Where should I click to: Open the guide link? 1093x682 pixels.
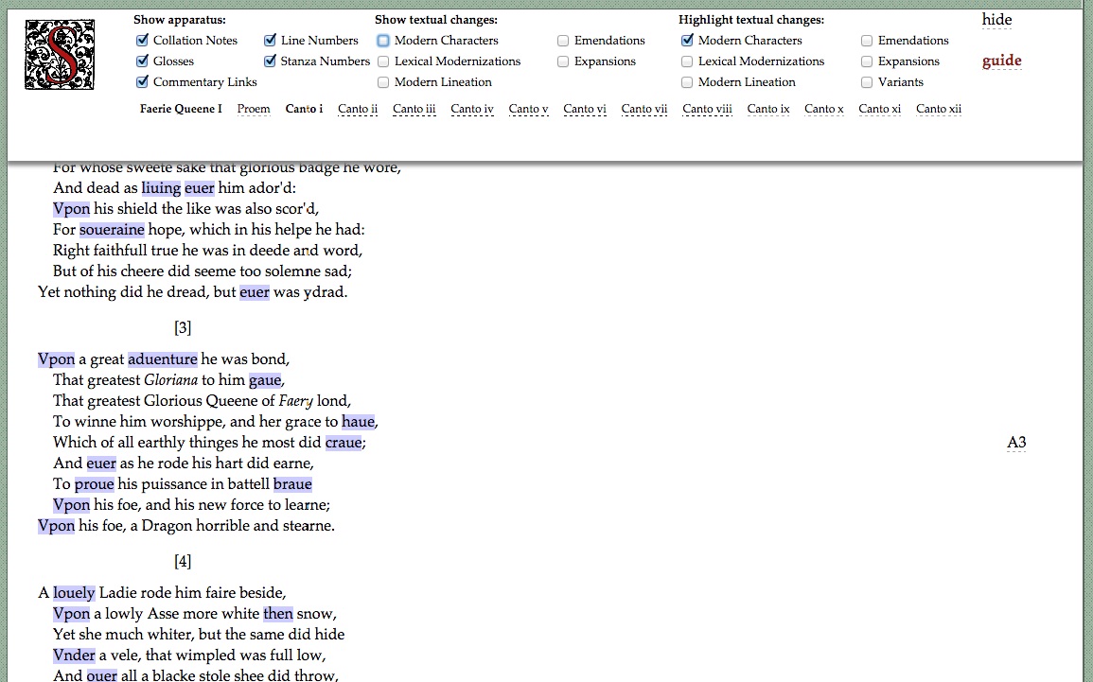coord(1001,61)
